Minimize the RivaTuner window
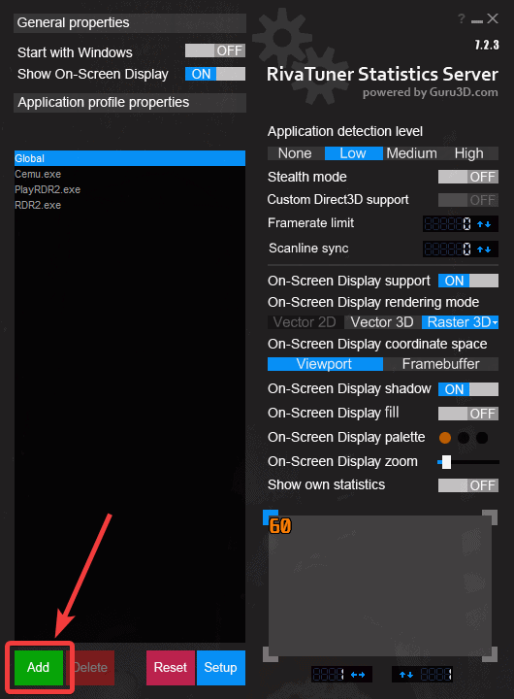The image size is (514, 699). 477,20
